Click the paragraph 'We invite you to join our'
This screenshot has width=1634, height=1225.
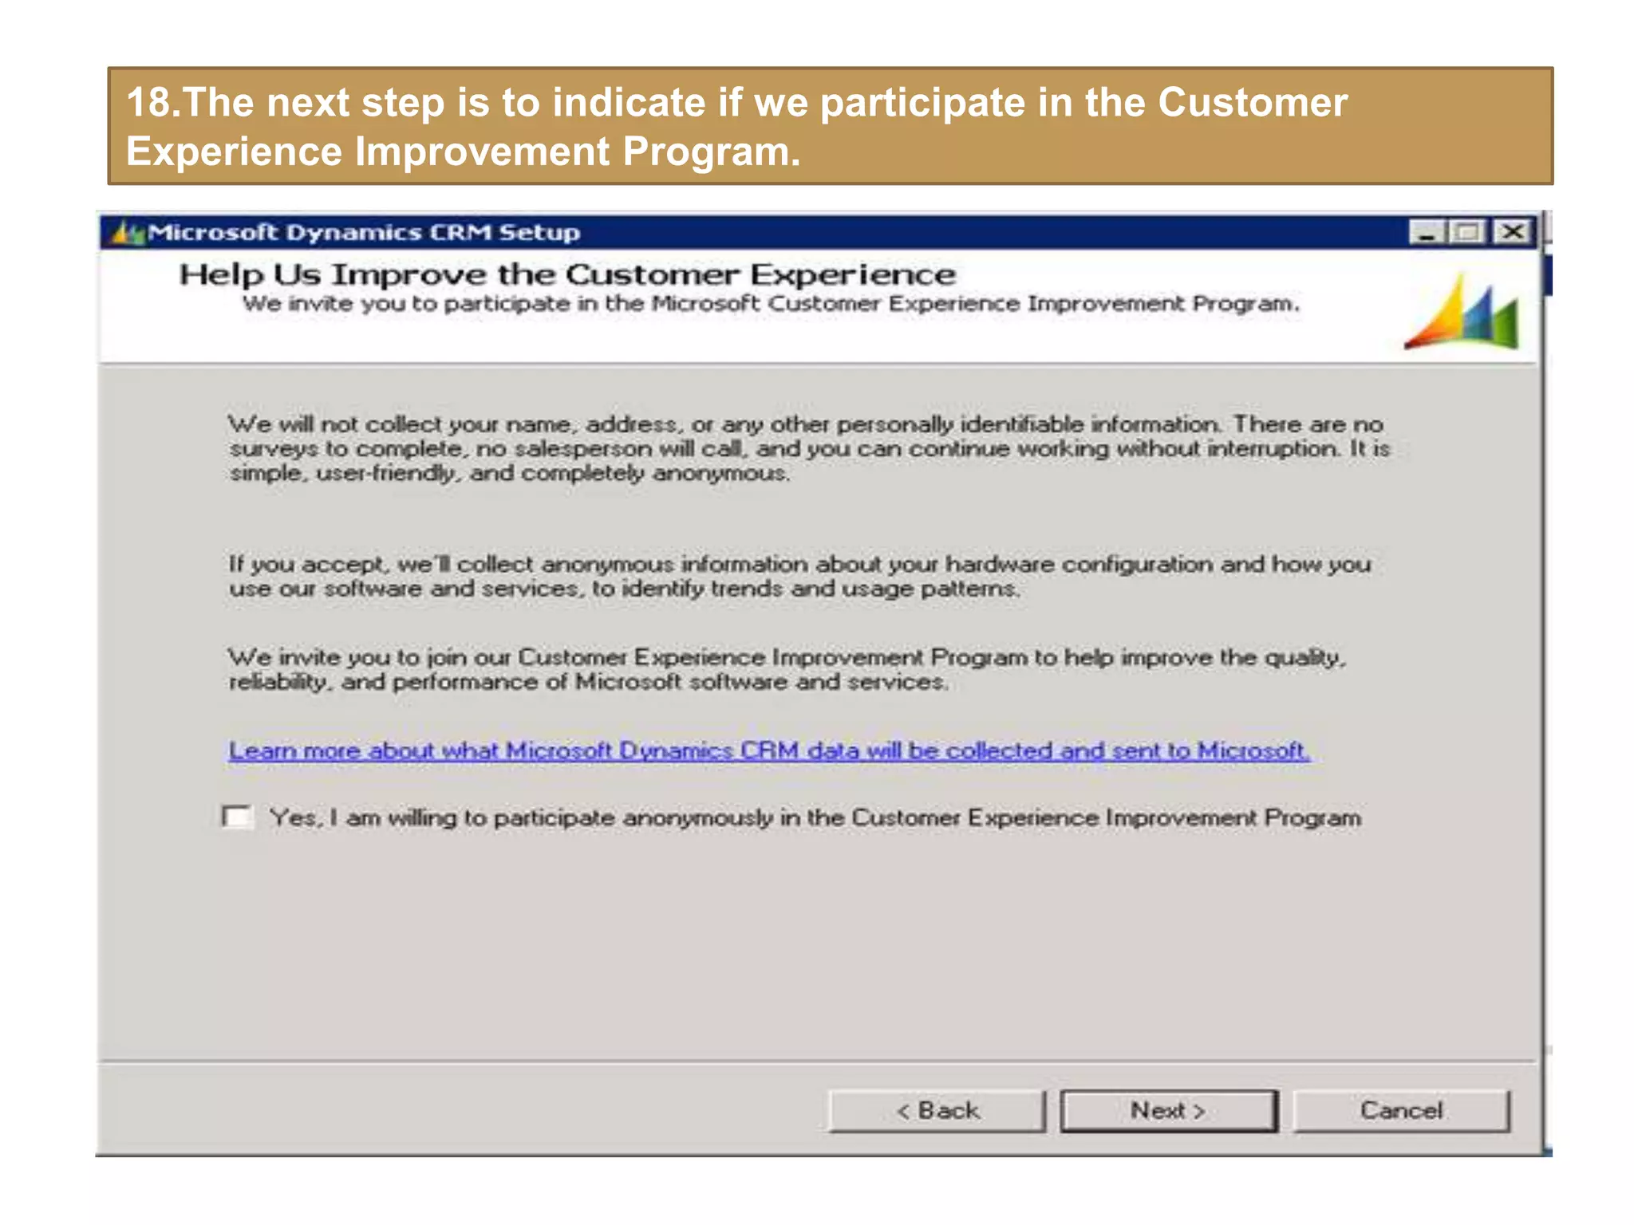click(x=787, y=669)
